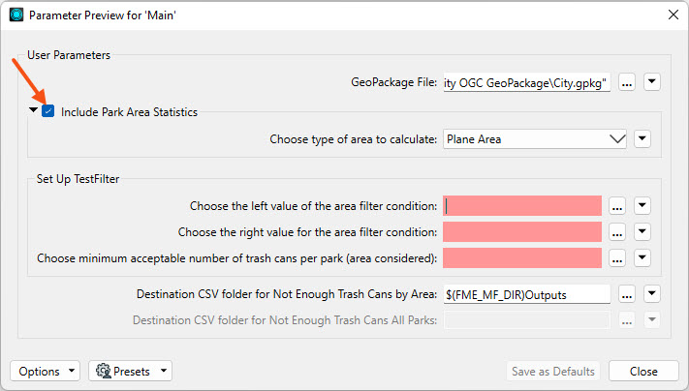Open arrow menu beside GeoPackage File

651,82
